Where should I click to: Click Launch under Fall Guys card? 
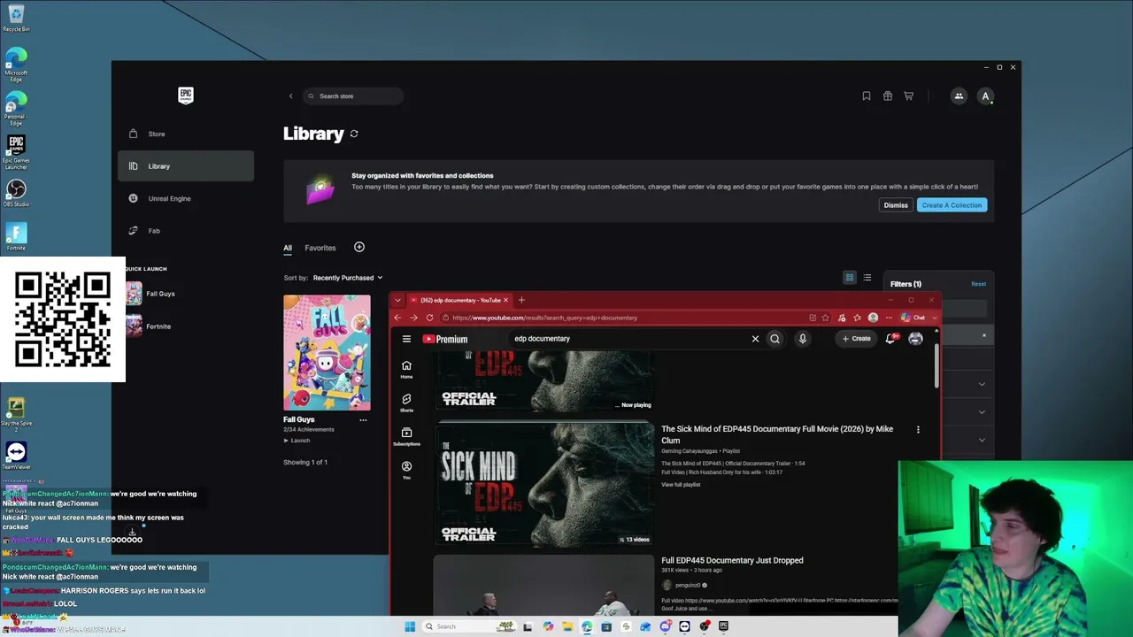297,441
